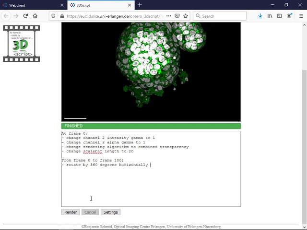
Task: Click the disabled Cancel button
Action: [90, 212]
